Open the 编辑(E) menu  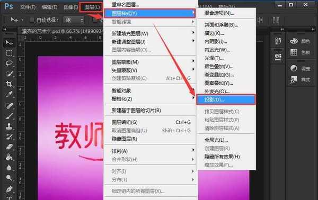50,7
